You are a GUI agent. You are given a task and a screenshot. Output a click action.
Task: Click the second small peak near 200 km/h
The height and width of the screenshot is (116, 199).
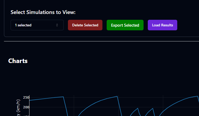point(153,108)
